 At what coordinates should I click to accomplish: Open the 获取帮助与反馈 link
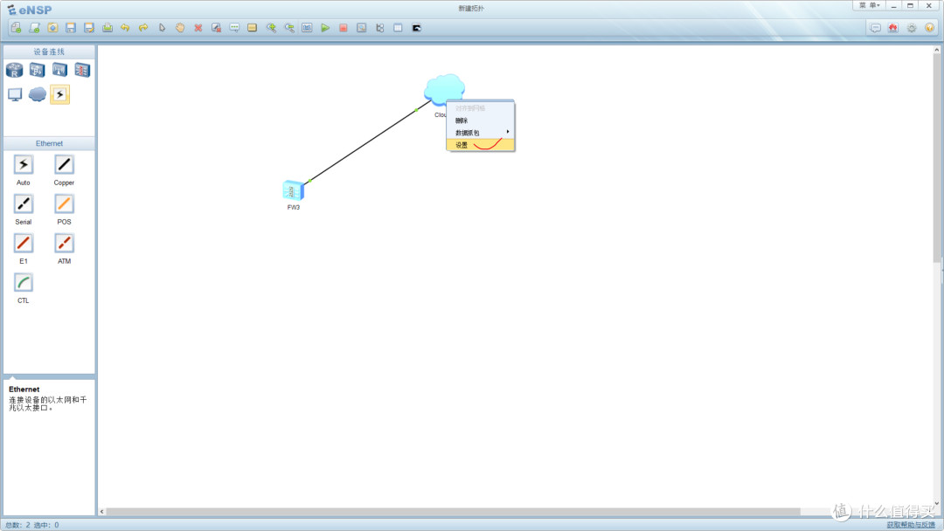(x=910, y=525)
